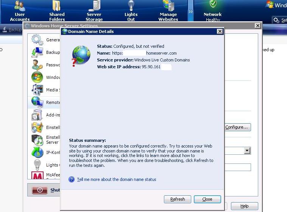Viewport: 287px width, 212px height.
Task: Open the User Accounts tab icon
Action: (20, 6)
